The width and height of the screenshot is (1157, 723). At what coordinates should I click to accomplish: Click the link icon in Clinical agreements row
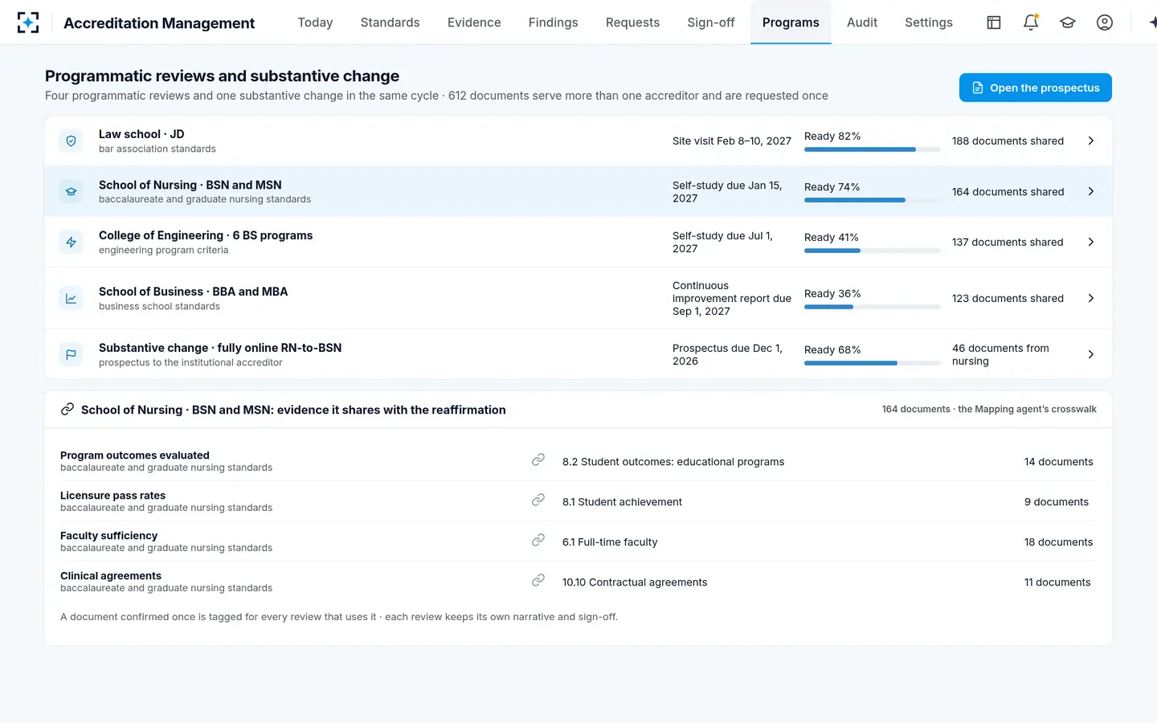point(538,580)
